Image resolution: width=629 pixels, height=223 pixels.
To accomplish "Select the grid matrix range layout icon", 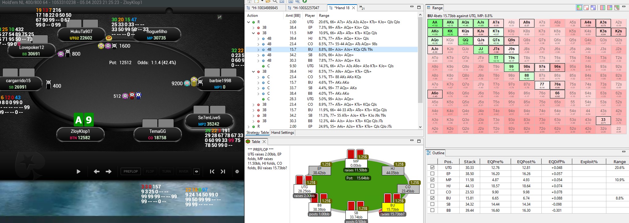I will tap(617, 8).
